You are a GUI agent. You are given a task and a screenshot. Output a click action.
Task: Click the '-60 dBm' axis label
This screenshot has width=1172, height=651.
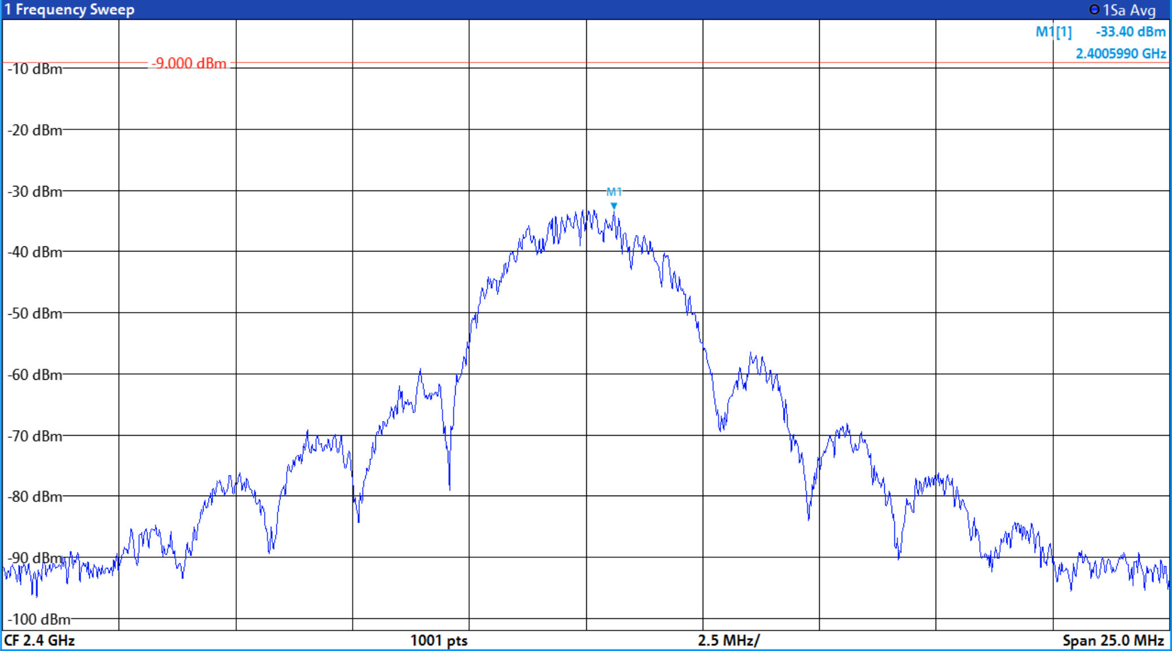[x=35, y=375]
